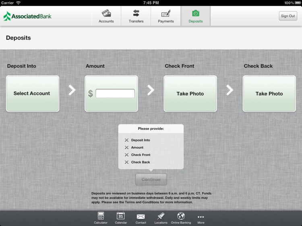Launch Online Banking globe icon
This screenshot has width=302, height=226.
pos(181,218)
